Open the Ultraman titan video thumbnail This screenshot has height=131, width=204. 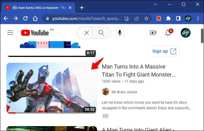51,88
